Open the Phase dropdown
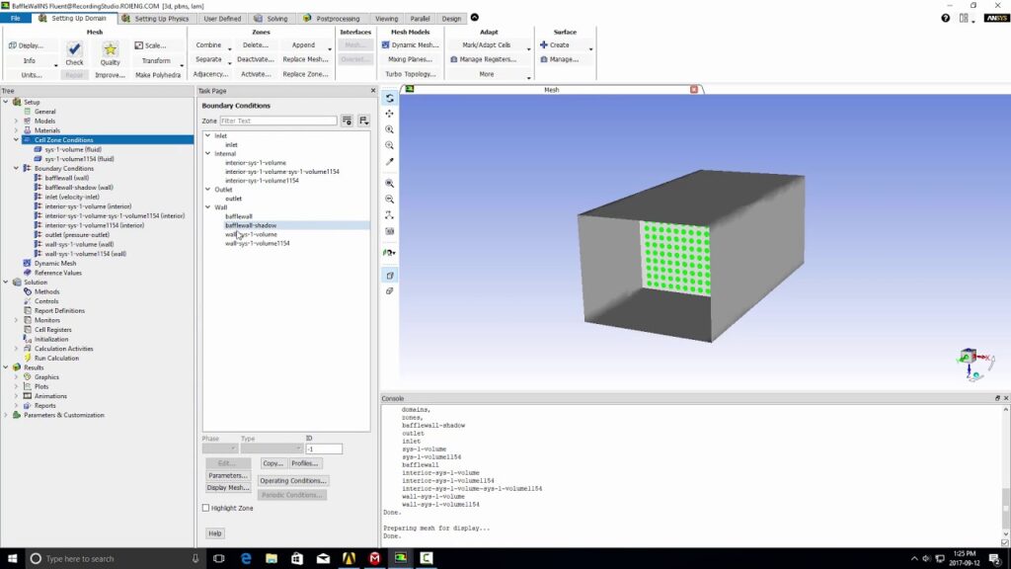 218,448
